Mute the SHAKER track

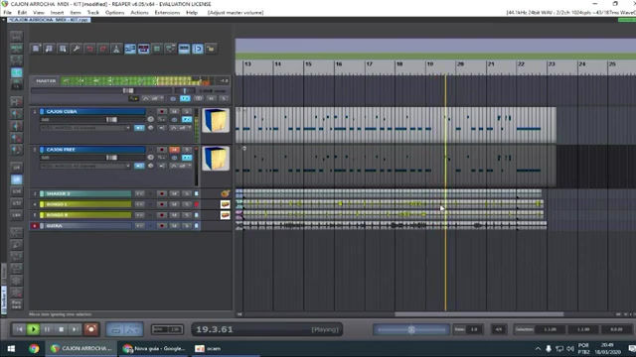pyautogui.click(x=175, y=193)
